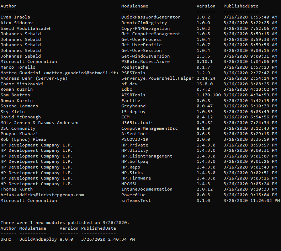This screenshot has height=251, width=281.
Task: Select the HPCMSL module name
Action: [x=129, y=184]
